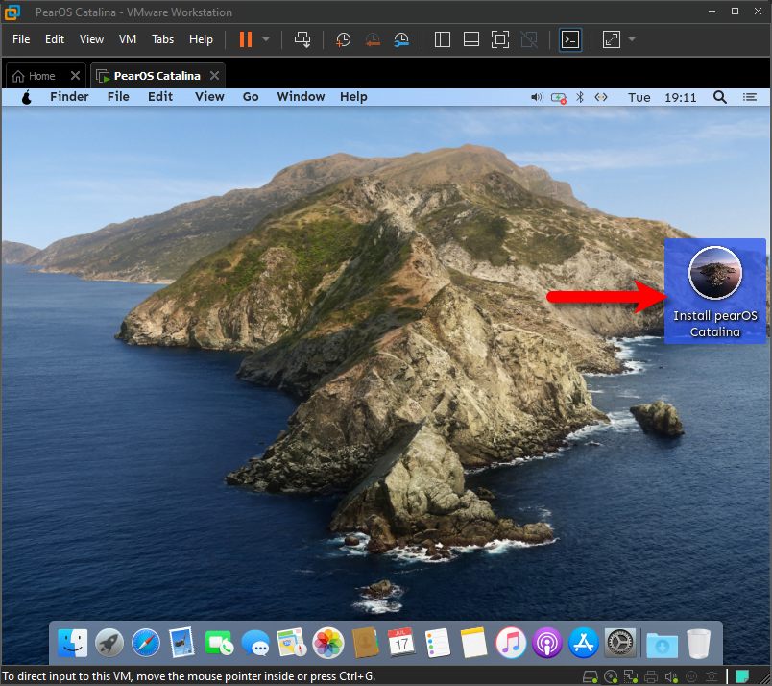This screenshot has height=686, width=772.
Task: Open VMware View menu
Action: (x=91, y=39)
